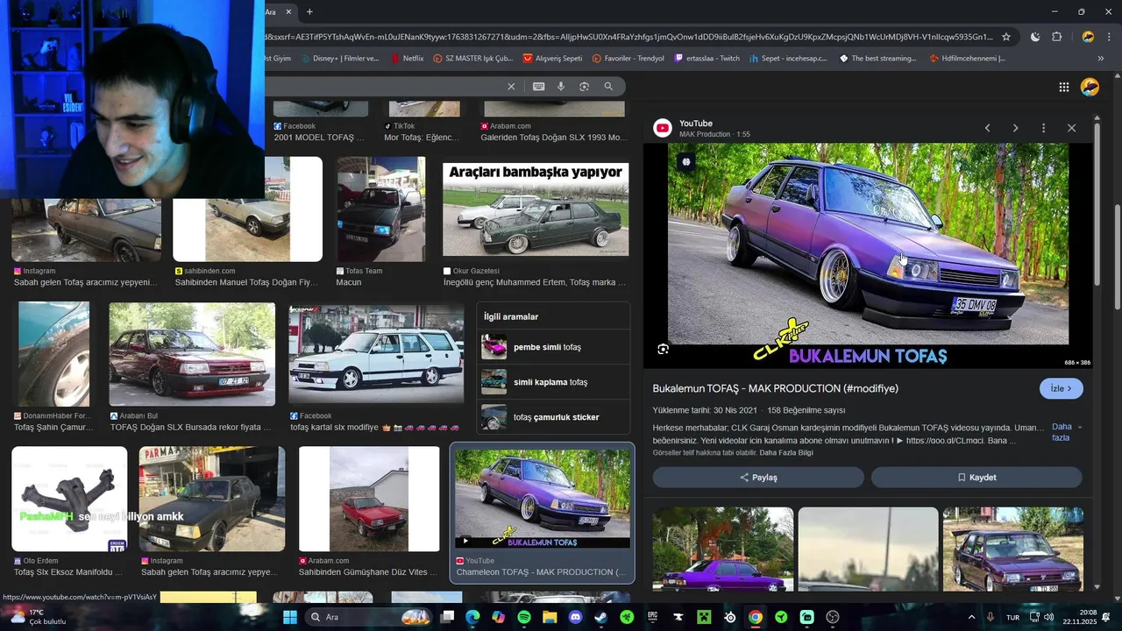This screenshot has width=1122, height=631.
Task: Select related search simli kaplama tofaş
Action: coord(553,382)
